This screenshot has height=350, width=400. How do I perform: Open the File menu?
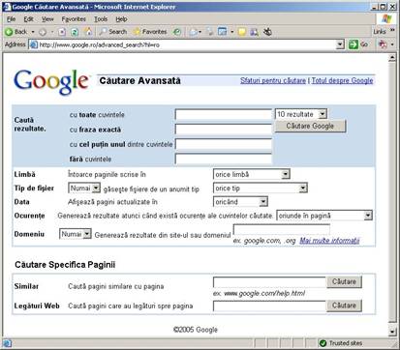point(11,19)
